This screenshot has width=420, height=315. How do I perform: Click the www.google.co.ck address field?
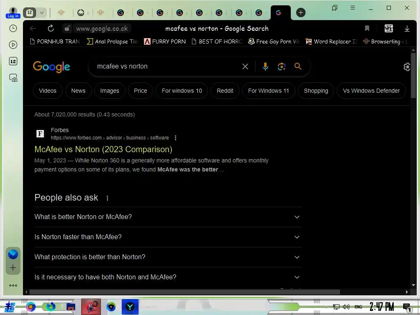click(102, 29)
